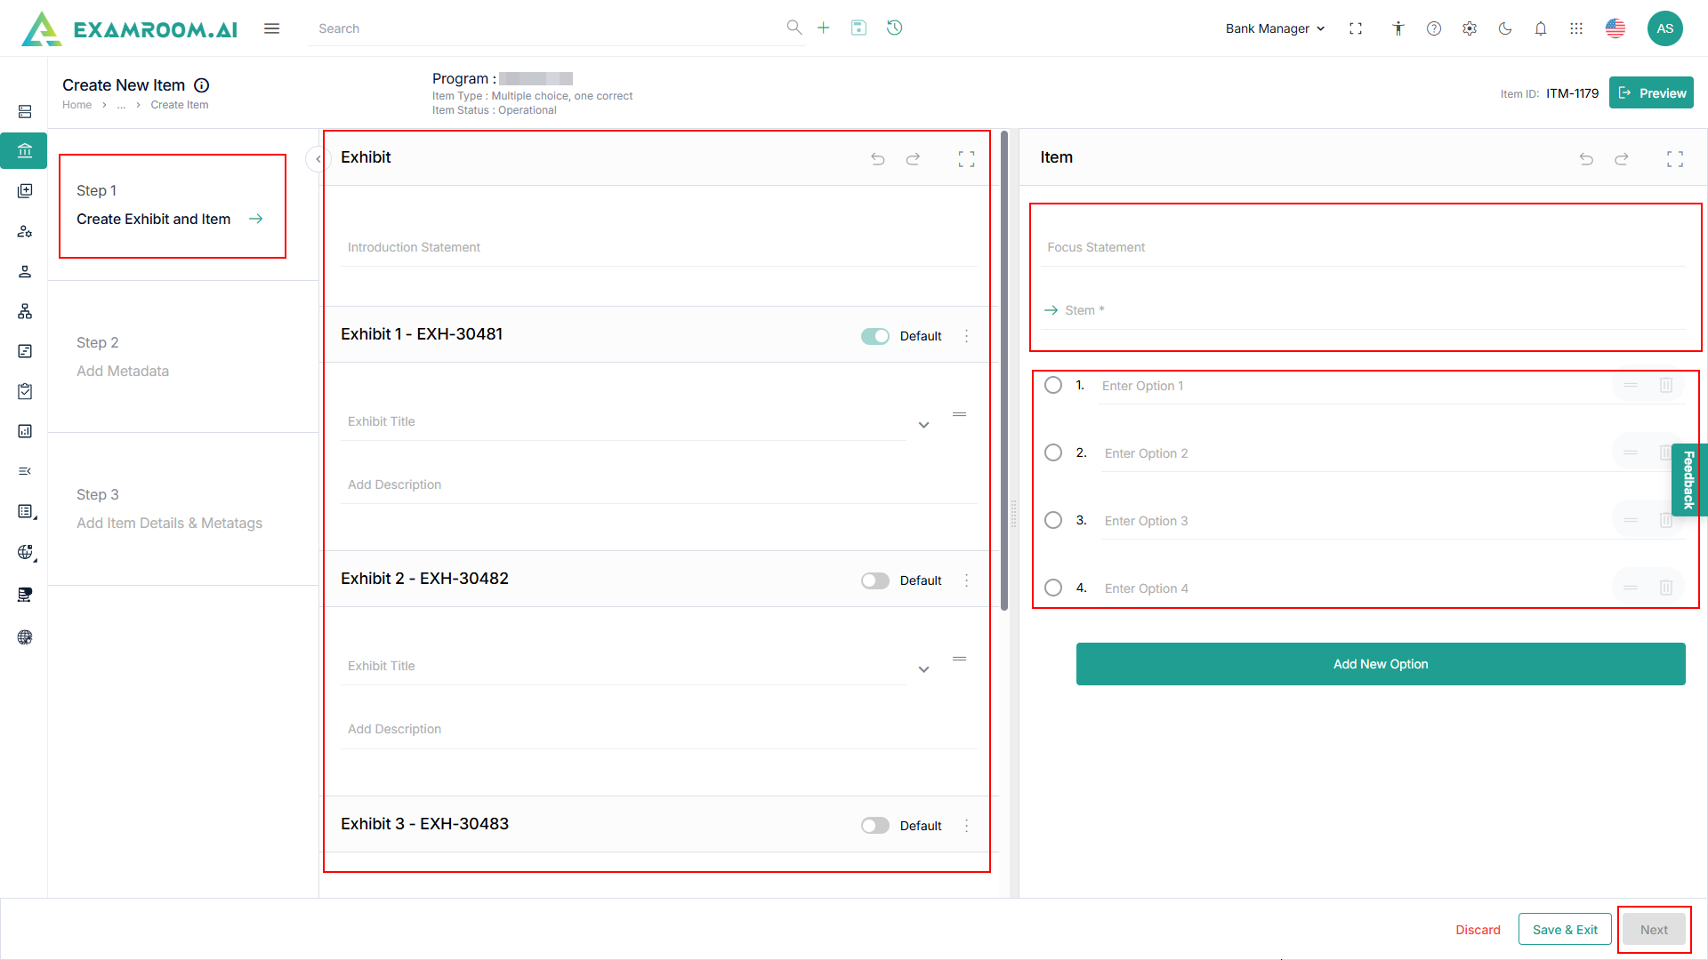Click the Save & Exit button
Screen dimensions: 1708x960
pos(1564,930)
